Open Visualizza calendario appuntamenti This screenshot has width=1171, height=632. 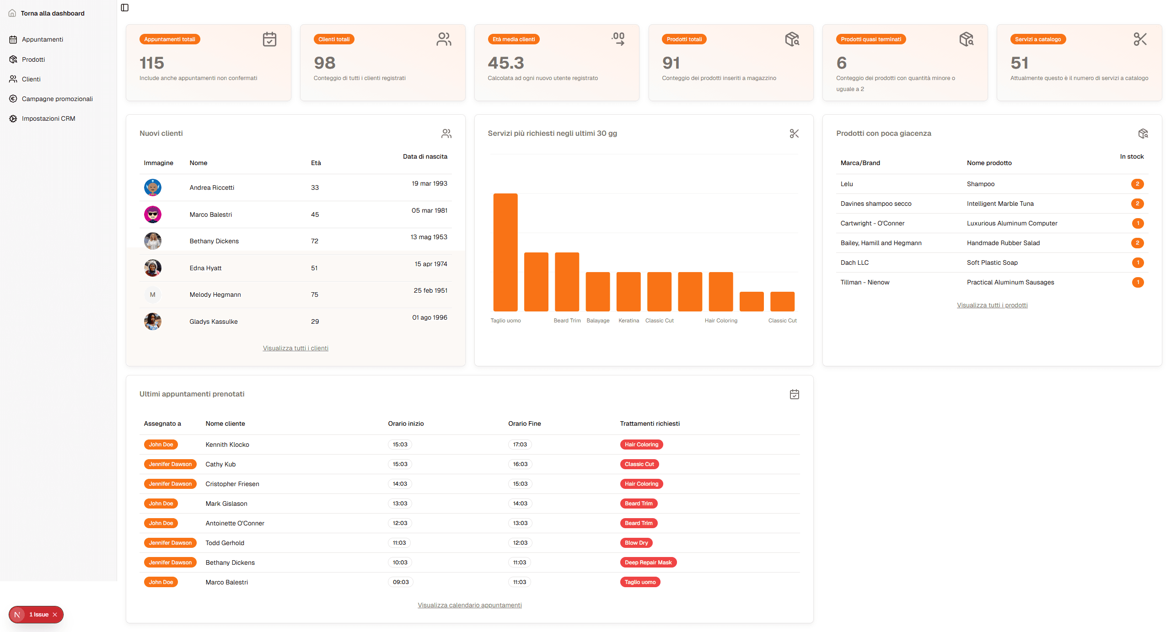coord(469,605)
